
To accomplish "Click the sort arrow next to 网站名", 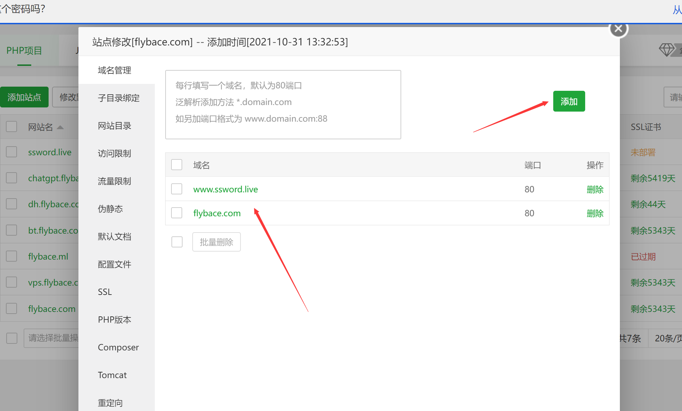I will 60,127.
